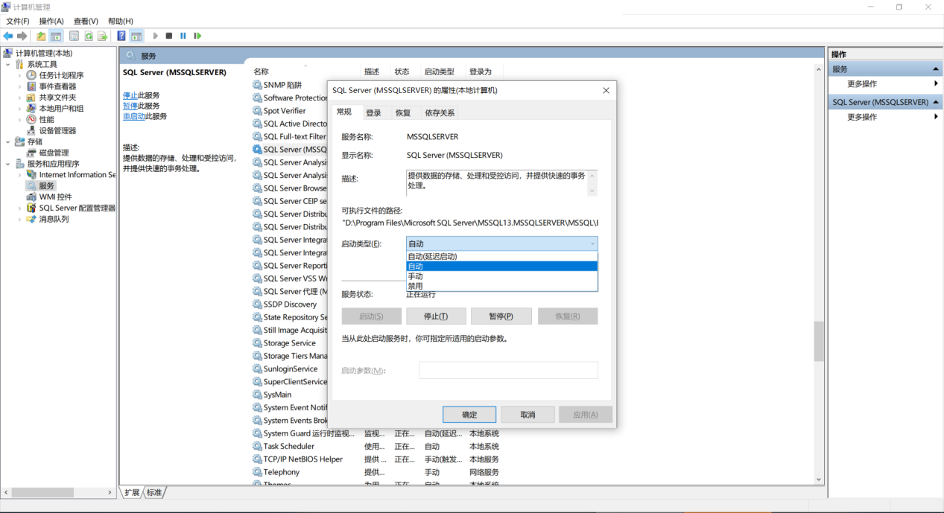
Task: Choose 自动(延迟启动) startup option
Action: point(501,256)
